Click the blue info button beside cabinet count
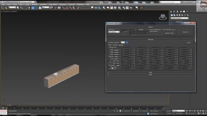This screenshot has width=207, height=116. pyautogui.click(x=127, y=43)
